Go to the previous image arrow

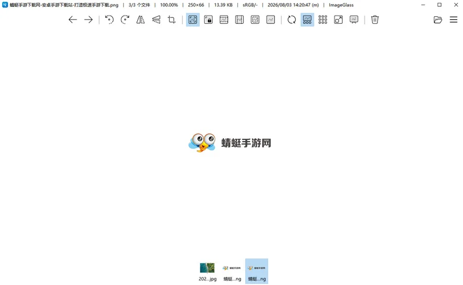(x=73, y=20)
